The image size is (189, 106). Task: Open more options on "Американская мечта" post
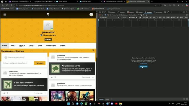pos(93,77)
